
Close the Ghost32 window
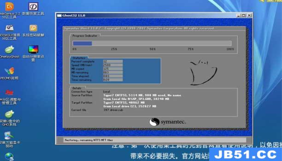(x=249, y=15)
